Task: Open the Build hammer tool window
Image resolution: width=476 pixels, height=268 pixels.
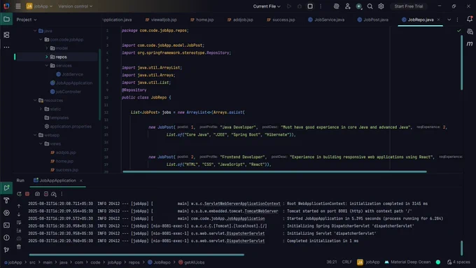Action: click(6, 200)
